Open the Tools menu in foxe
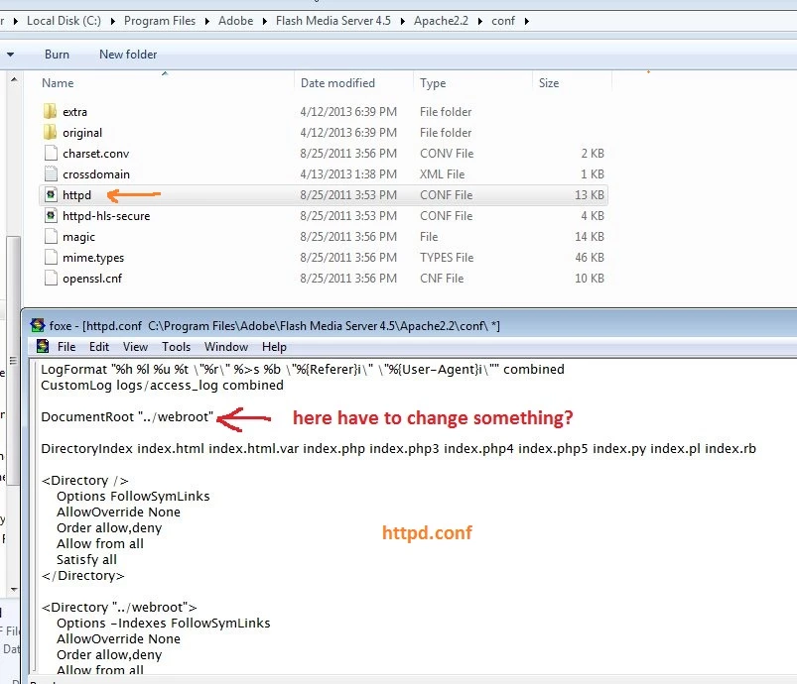Screen dimensions: 797x684 click(x=176, y=347)
